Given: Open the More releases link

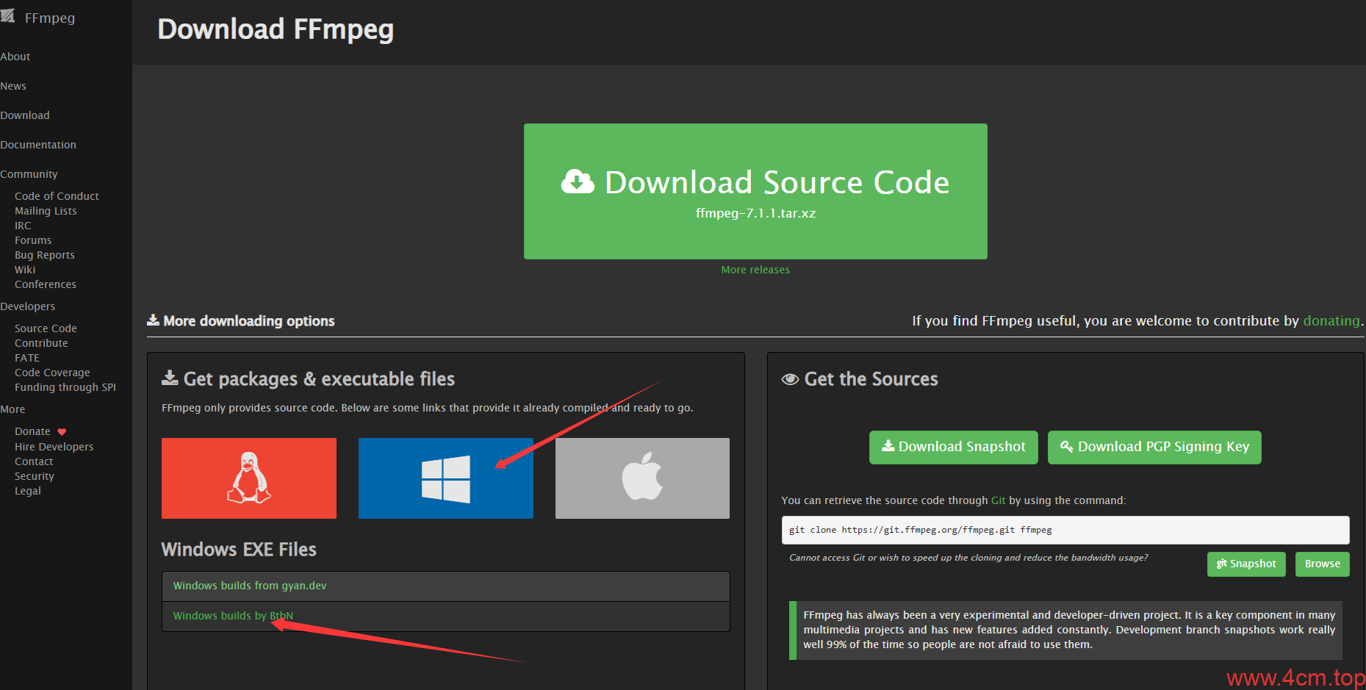Looking at the screenshot, I should pos(755,270).
